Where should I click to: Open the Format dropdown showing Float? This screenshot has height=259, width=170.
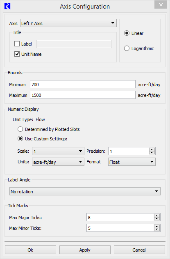pyautogui.click(x=132, y=162)
